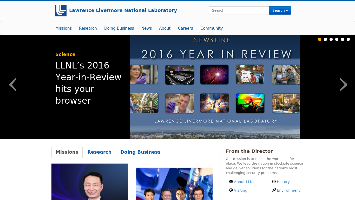Viewport: 355px width, 200px height.
Task: Click the History clock icon
Action: tap(274, 182)
